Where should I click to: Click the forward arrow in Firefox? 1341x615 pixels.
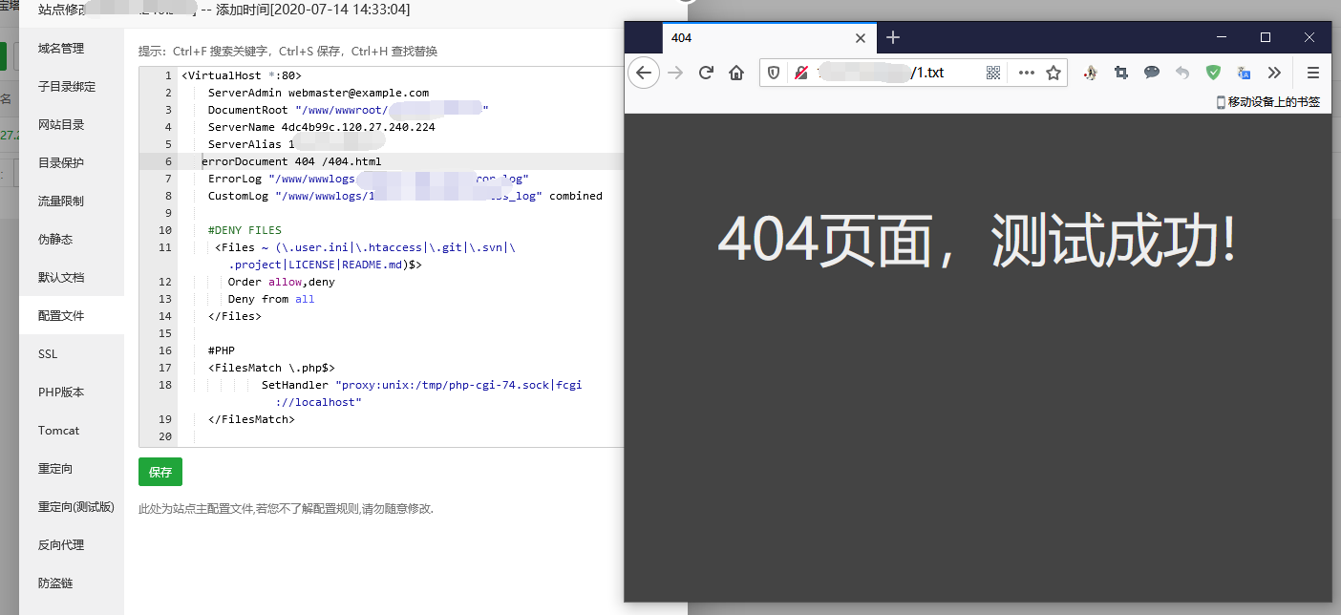point(675,73)
